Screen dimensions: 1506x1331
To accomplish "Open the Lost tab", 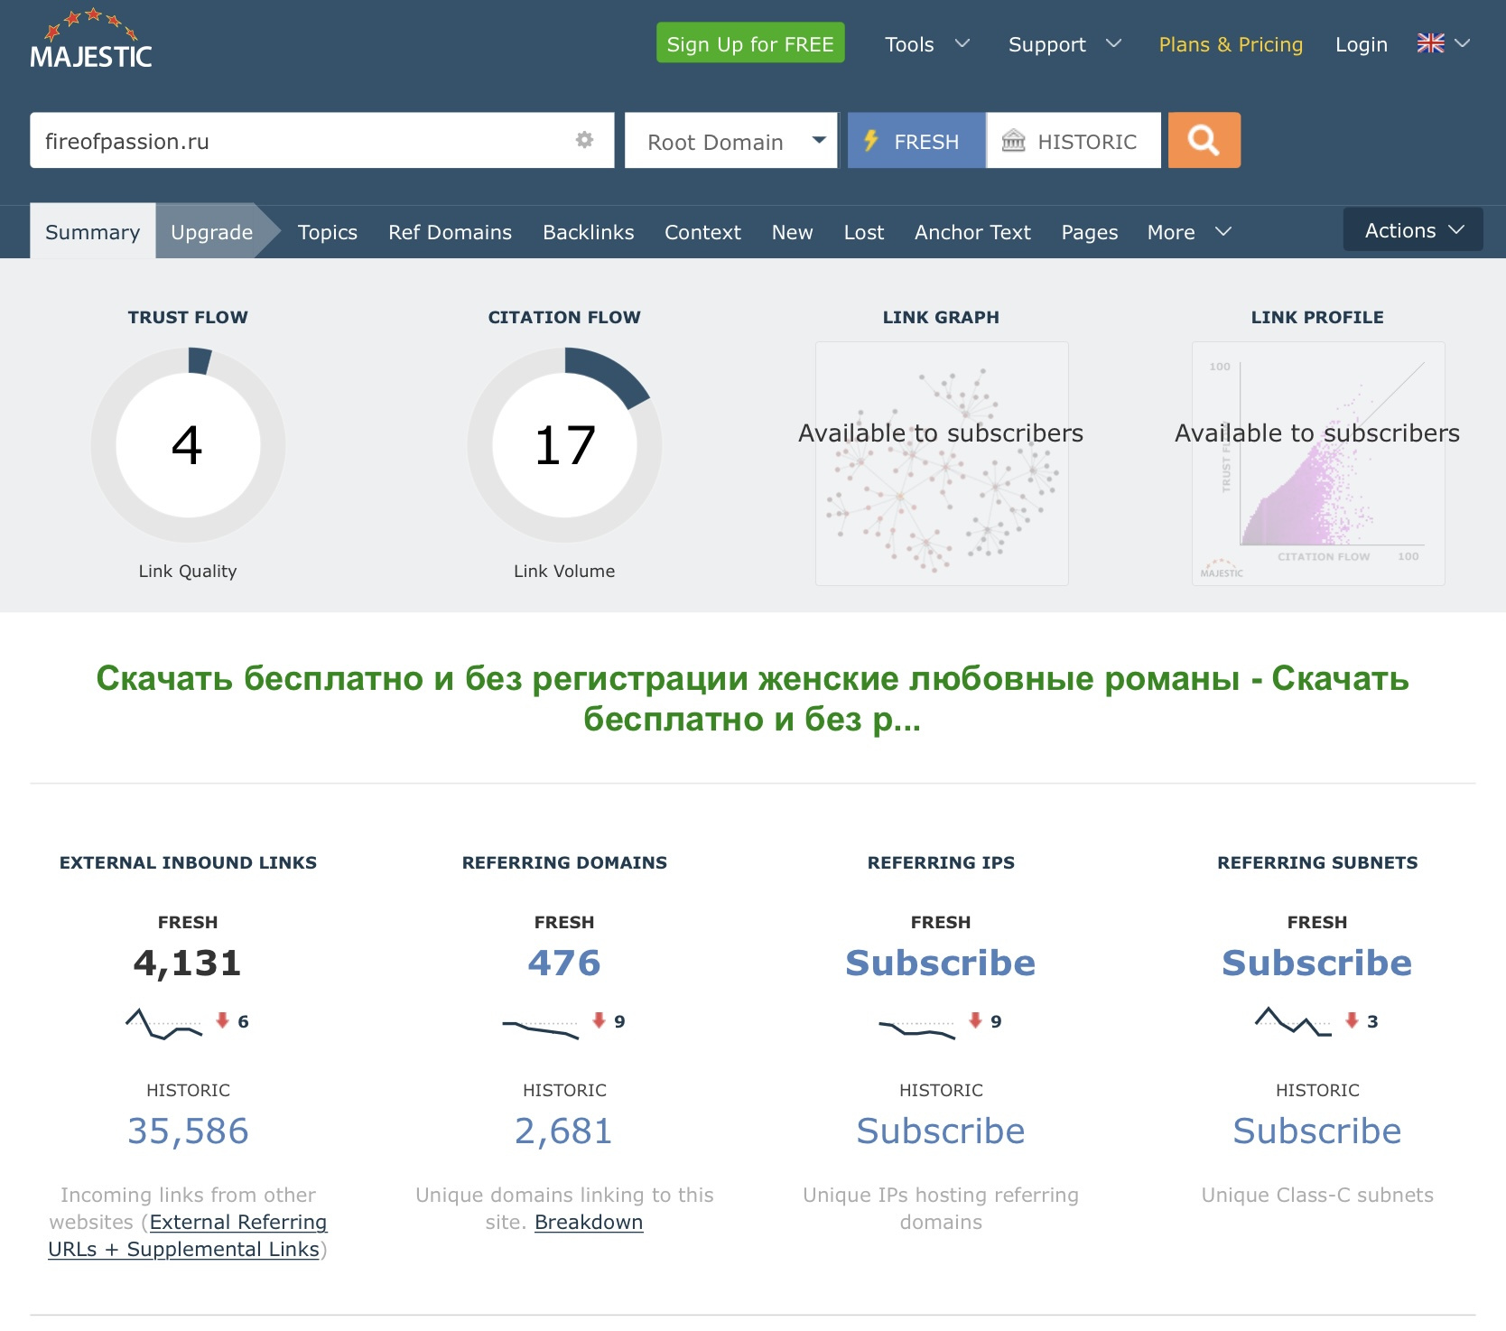I will pos(864,232).
